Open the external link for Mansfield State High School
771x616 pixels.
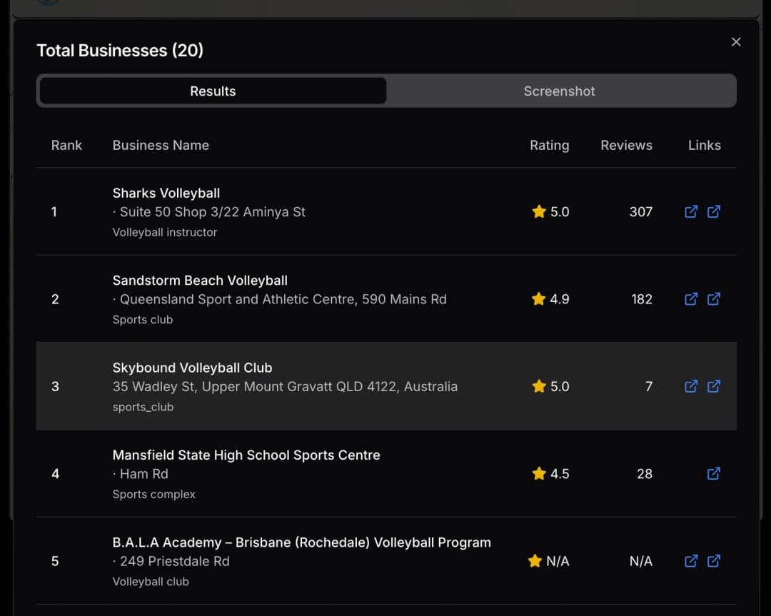coord(714,473)
